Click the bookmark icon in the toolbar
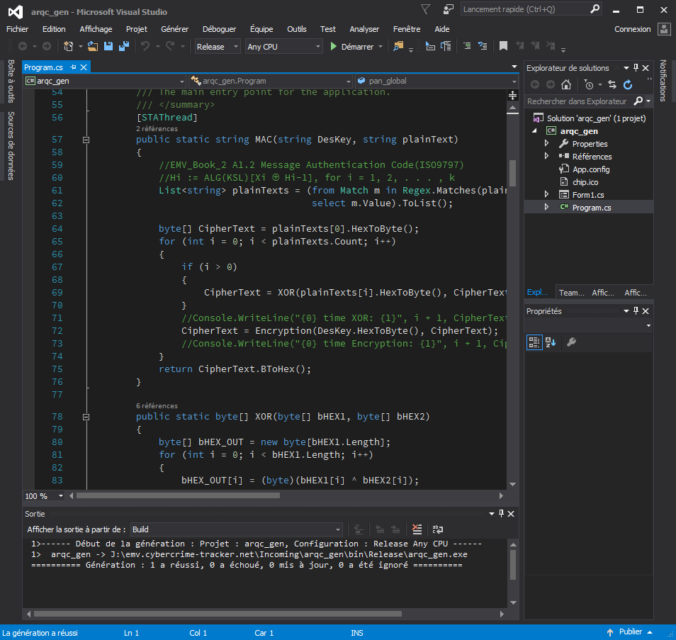Image resolution: width=676 pixels, height=640 pixels. (503, 46)
